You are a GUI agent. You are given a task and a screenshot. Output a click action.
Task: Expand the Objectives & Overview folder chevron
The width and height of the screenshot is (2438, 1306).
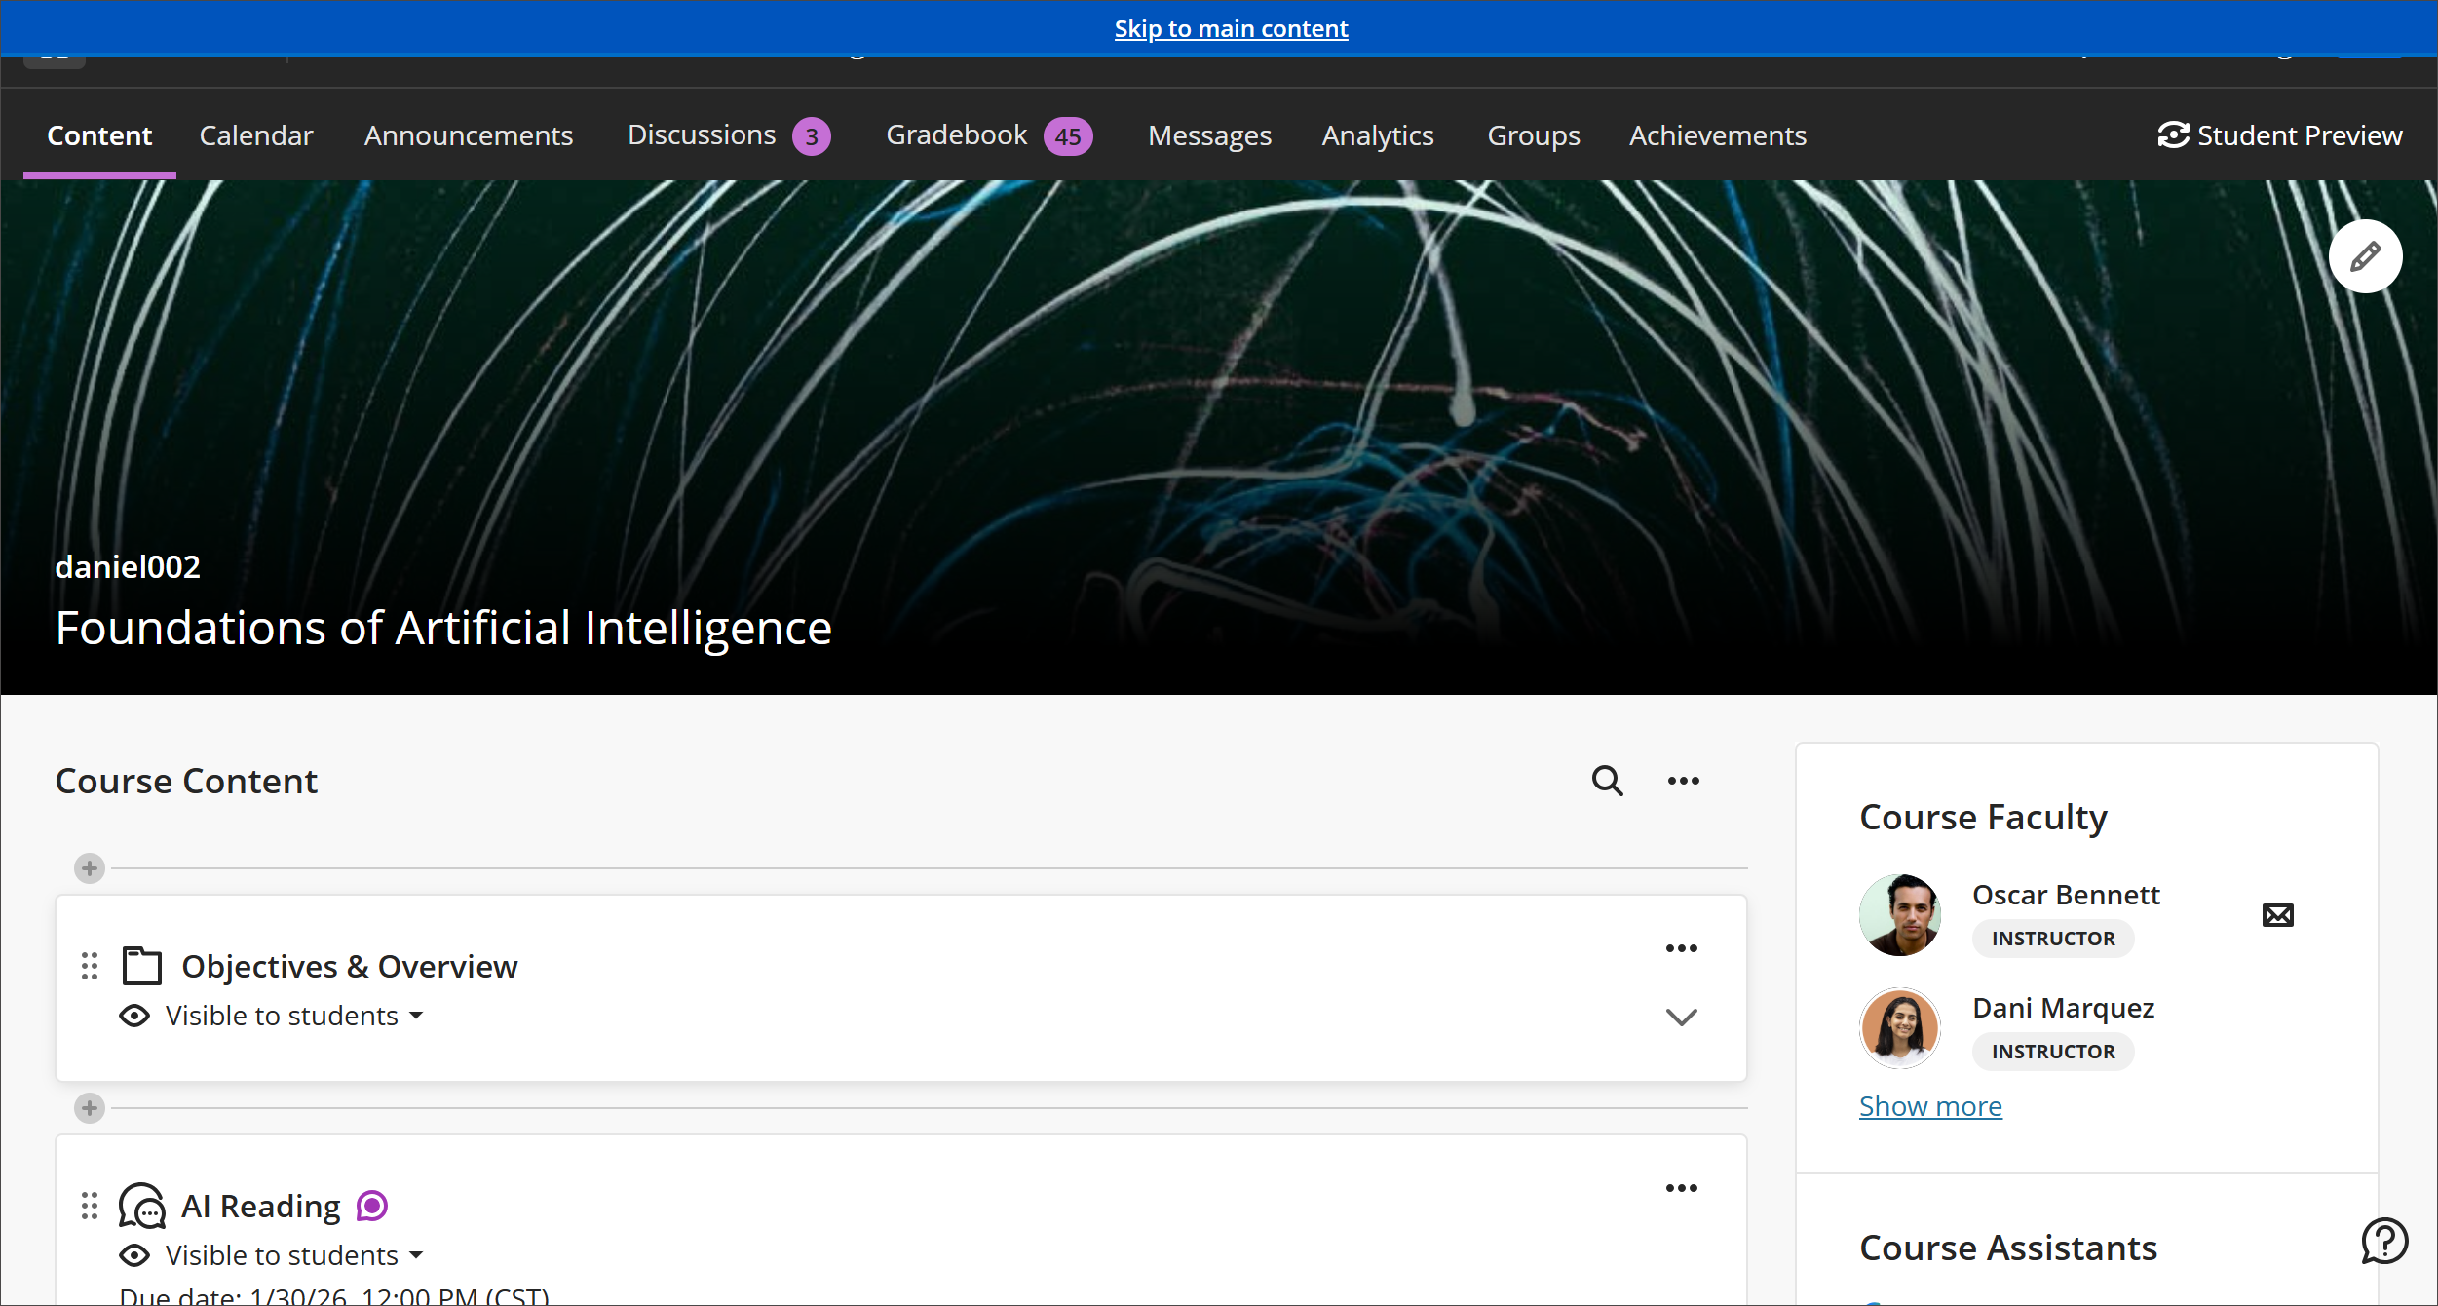[1682, 1017]
